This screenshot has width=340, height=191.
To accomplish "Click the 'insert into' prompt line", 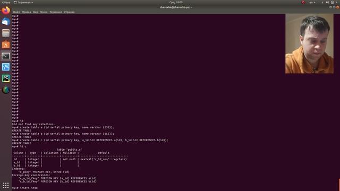I will [x=25, y=188].
